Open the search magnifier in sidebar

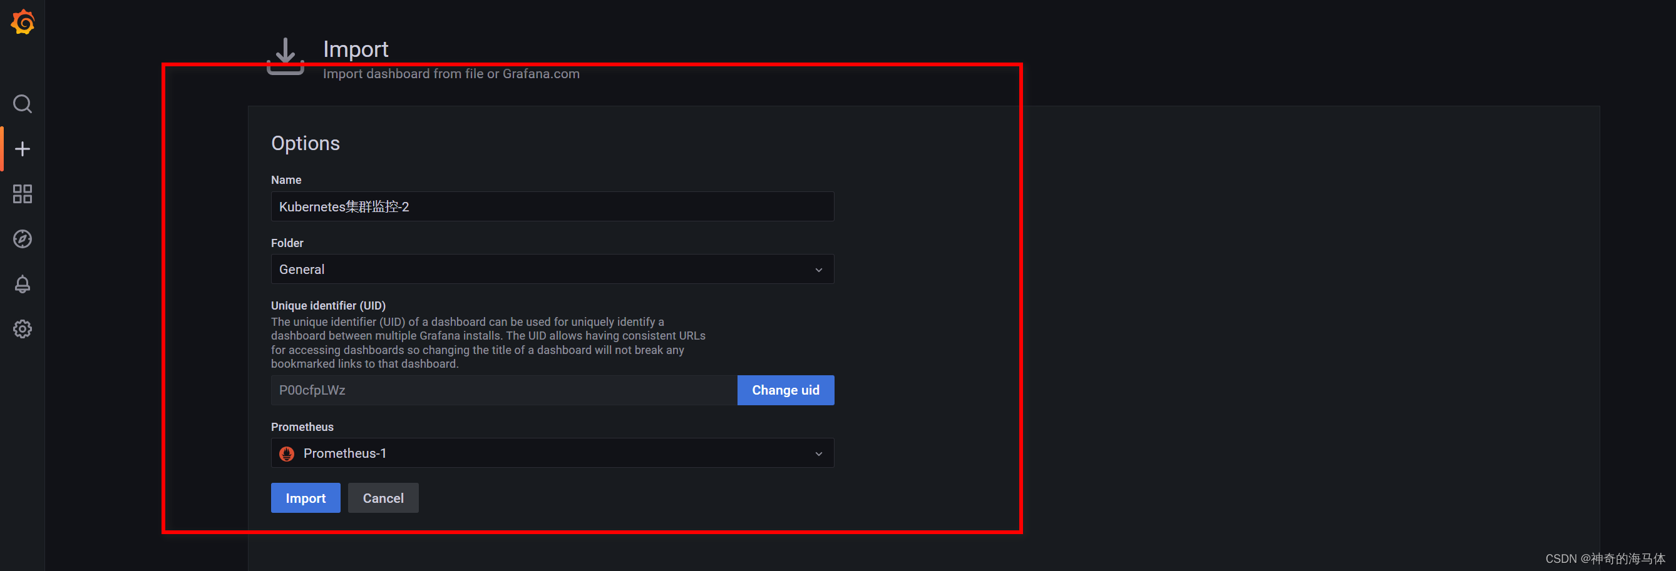(22, 104)
